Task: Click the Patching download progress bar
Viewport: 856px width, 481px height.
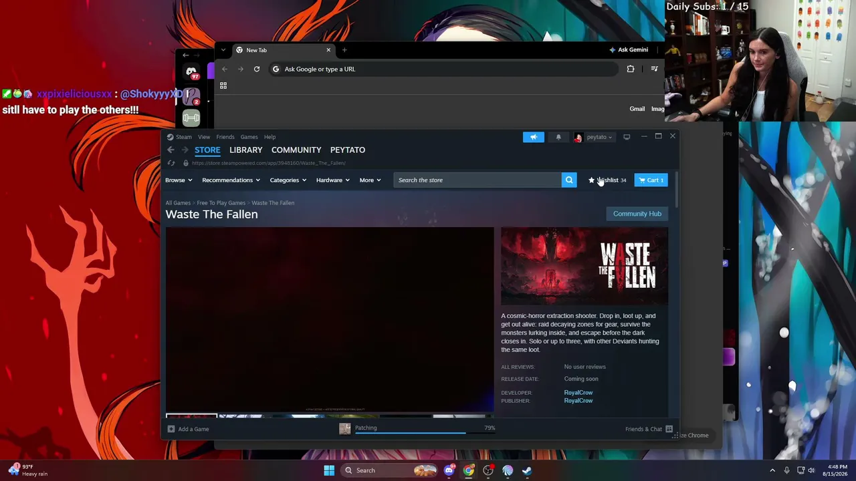Action: point(425,433)
